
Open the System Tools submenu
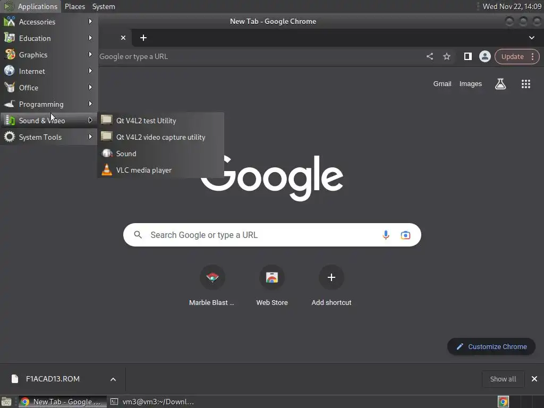coord(48,137)
